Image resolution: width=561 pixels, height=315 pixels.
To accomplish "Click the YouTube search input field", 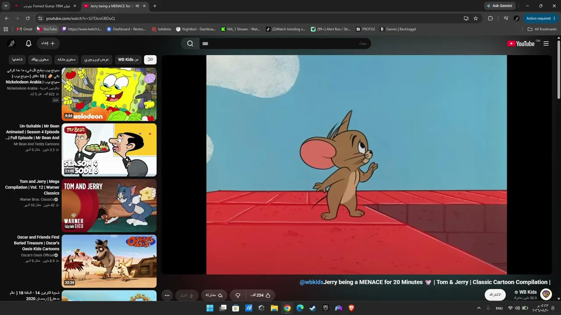I will click(x=285, y=43).
